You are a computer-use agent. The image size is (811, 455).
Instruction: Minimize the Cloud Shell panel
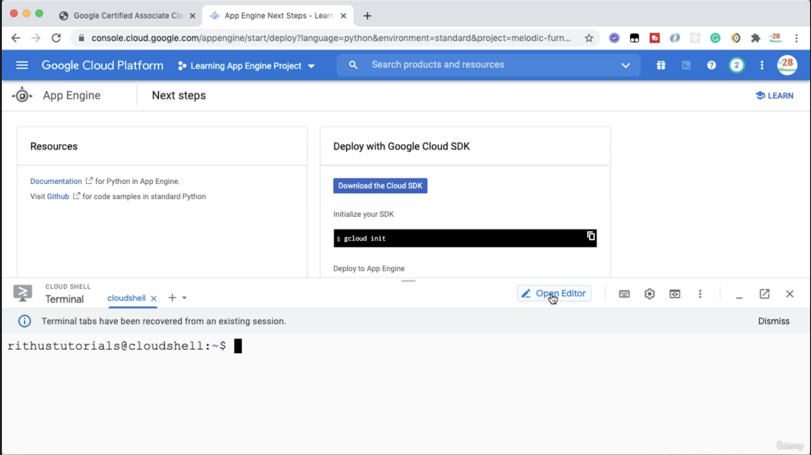739,297
